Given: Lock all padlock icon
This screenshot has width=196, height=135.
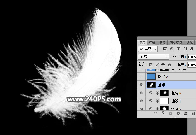Looking at the screenshot, I should pyautogui.click(x=169, y=64).
